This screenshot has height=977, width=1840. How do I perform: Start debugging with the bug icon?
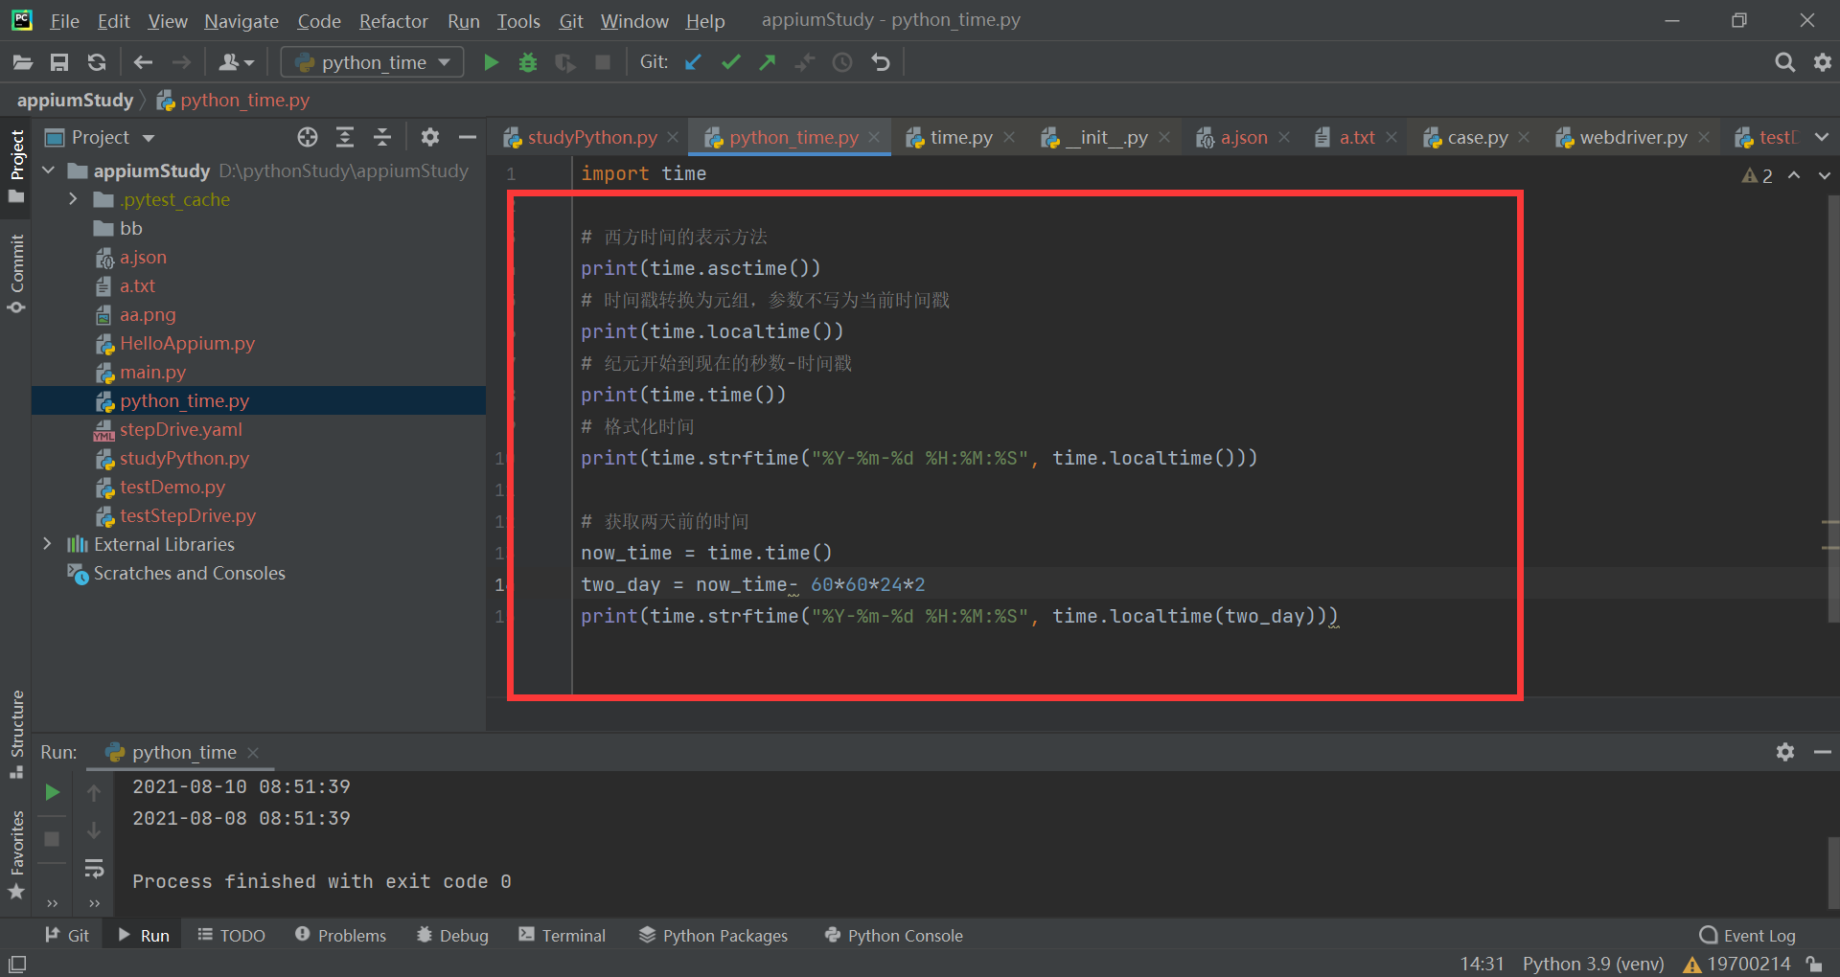click(x=528, y=62)
